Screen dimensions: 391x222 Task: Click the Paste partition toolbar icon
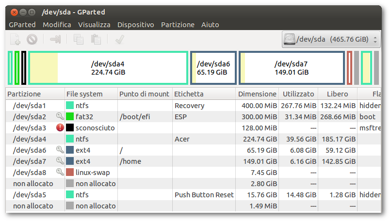click(x=96, y=39)
